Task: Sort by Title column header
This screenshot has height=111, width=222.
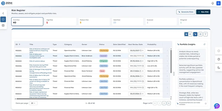Action: pos(31,45)
